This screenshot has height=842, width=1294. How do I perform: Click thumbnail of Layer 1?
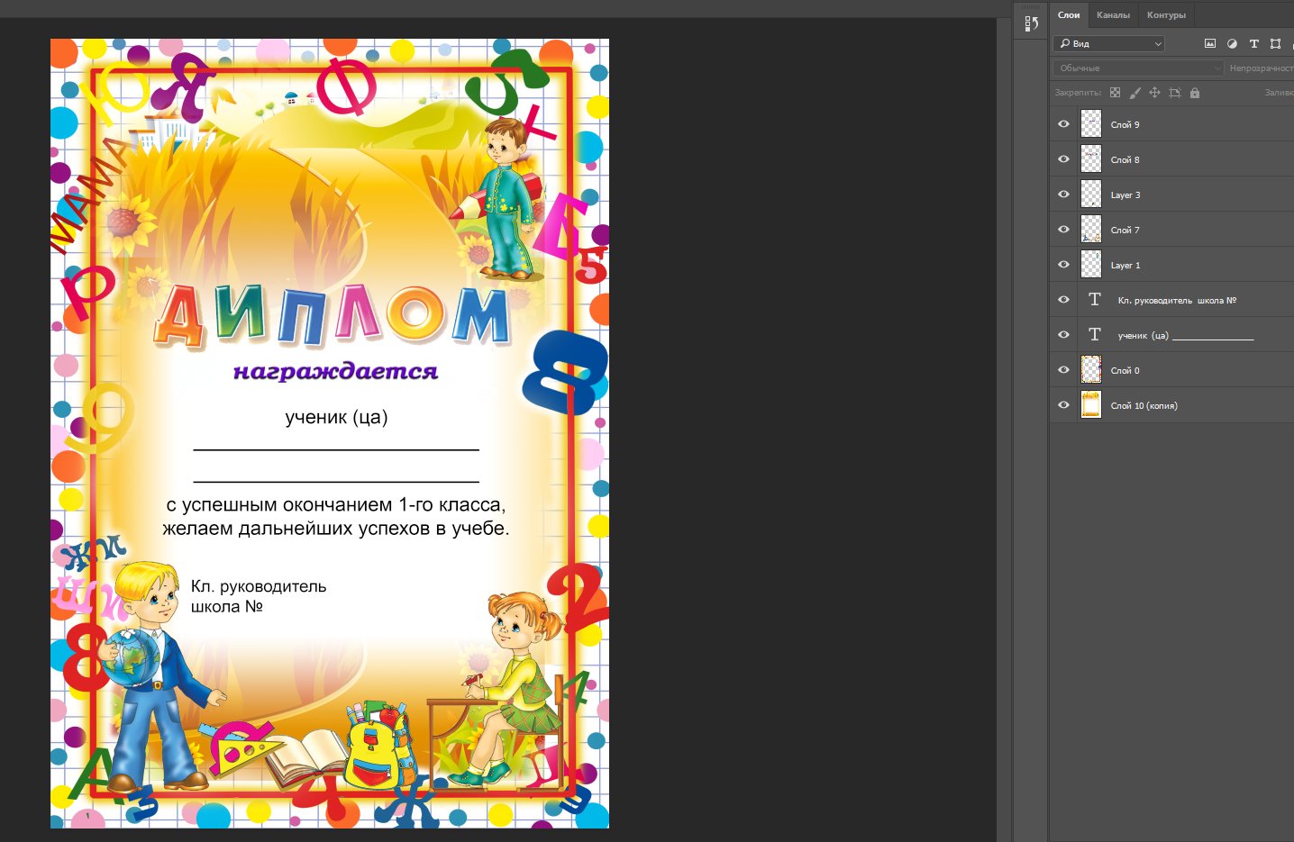point(1091,265)
